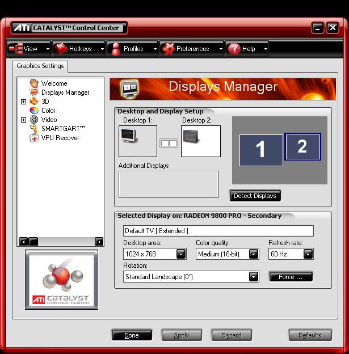Image resolution: width=349 pixels, height=354 pixels.
Task: Click the Displays Manager header monitor icon
Action: coord(129,89)
